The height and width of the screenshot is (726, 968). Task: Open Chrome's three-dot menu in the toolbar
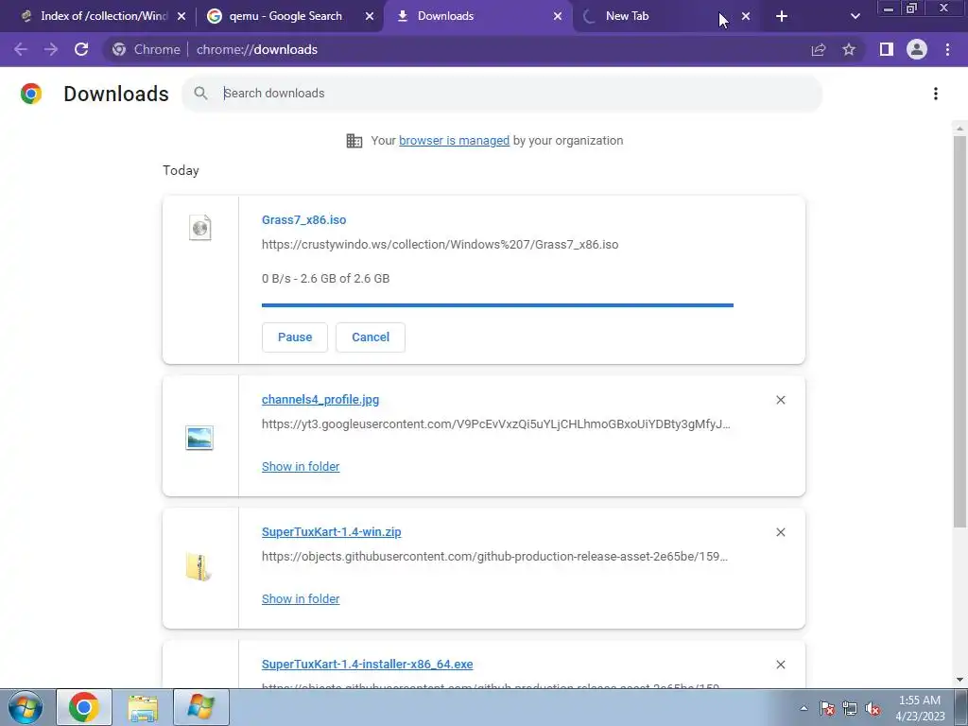point(947,49)
